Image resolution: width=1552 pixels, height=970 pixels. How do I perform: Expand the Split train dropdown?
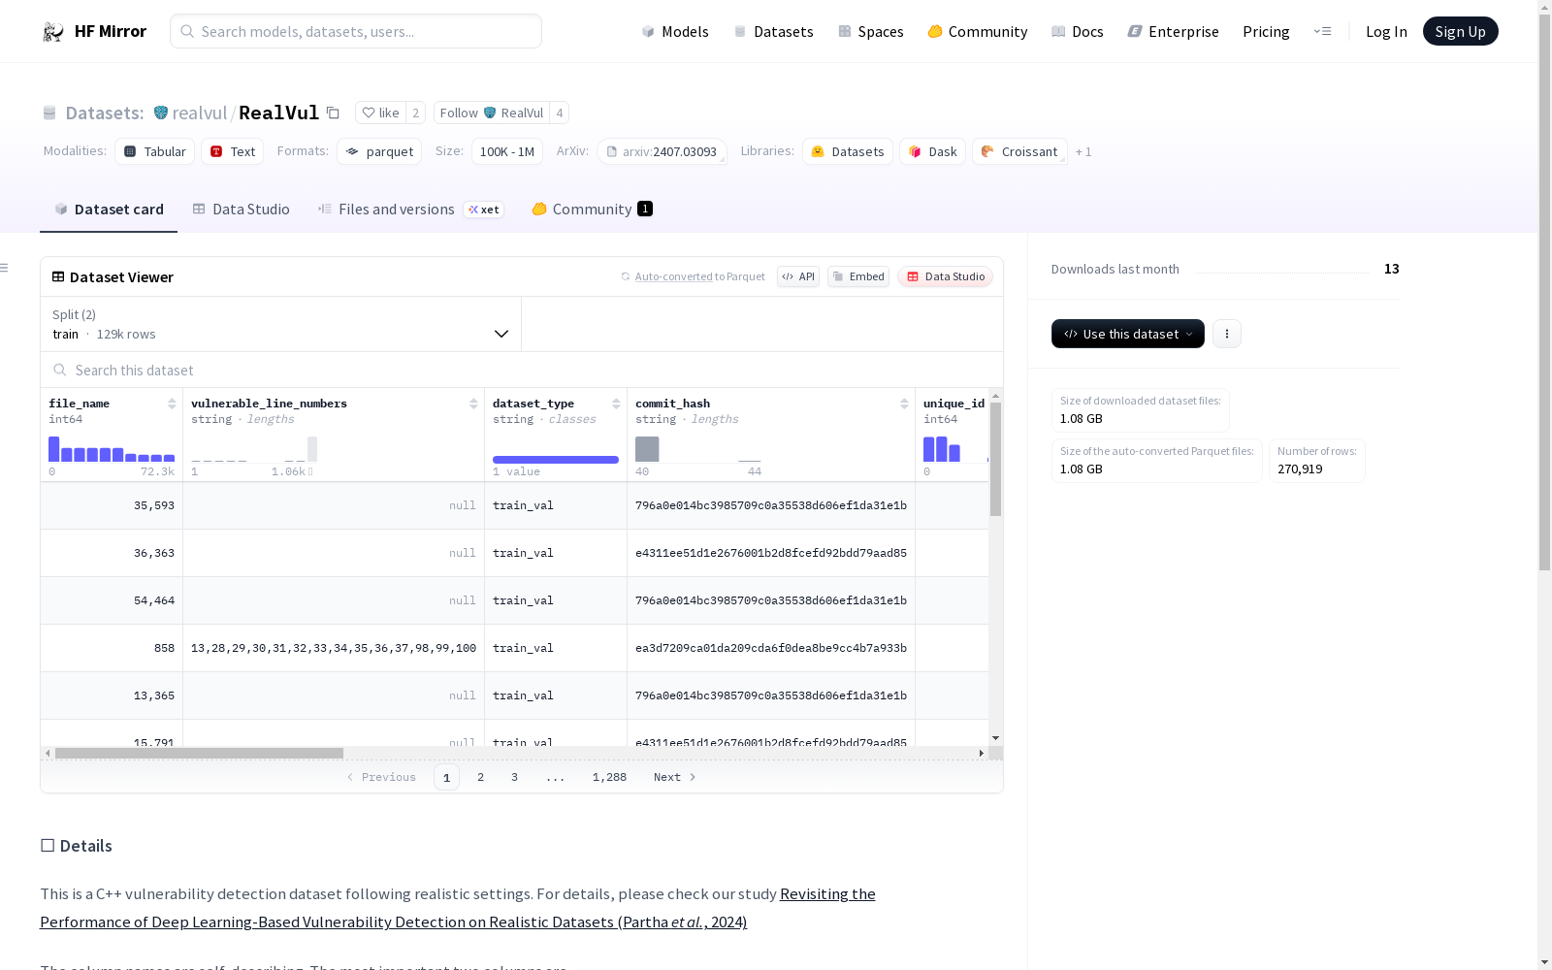(x=281, y=324)
